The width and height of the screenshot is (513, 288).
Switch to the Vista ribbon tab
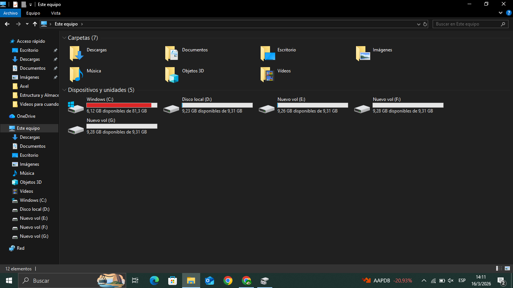coord(56,13)
